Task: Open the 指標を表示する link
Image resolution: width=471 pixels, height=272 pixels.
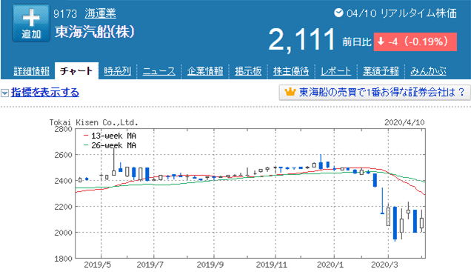Action: [x=45, y=92]
